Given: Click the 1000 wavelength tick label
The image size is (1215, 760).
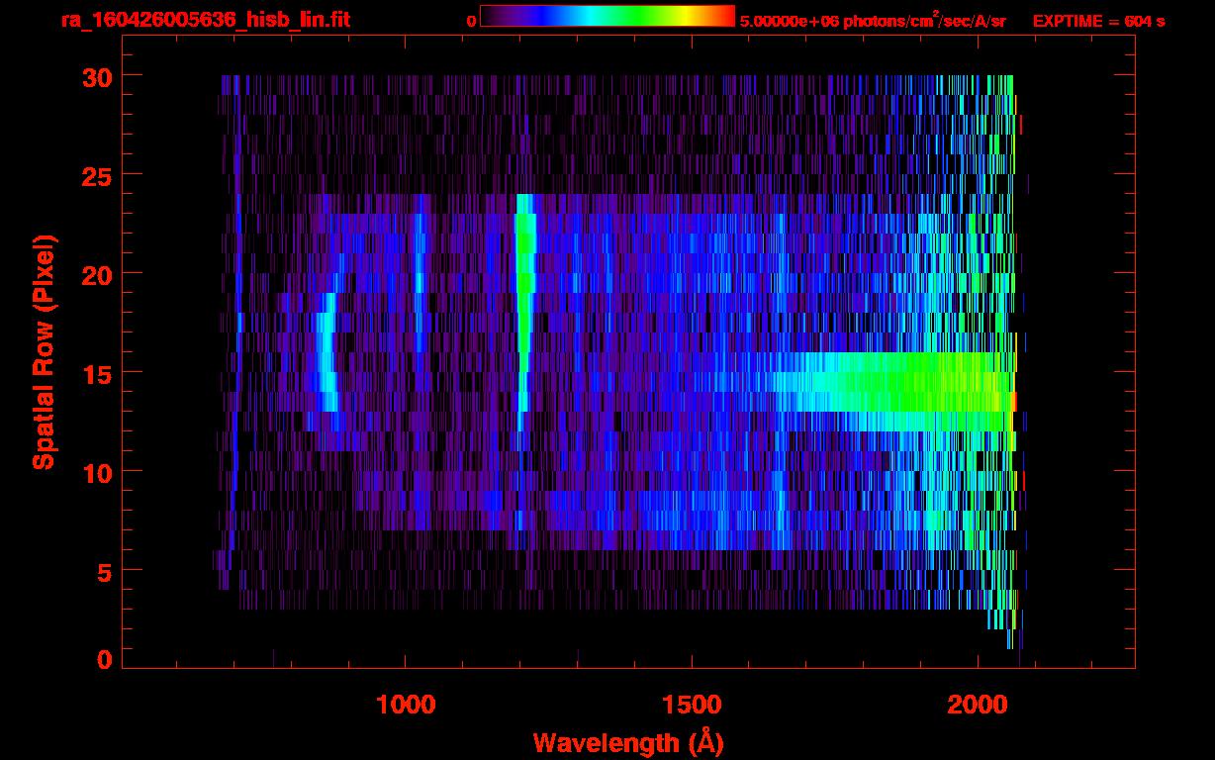Looking at the screenshot, I should click(x=406, y=705).
